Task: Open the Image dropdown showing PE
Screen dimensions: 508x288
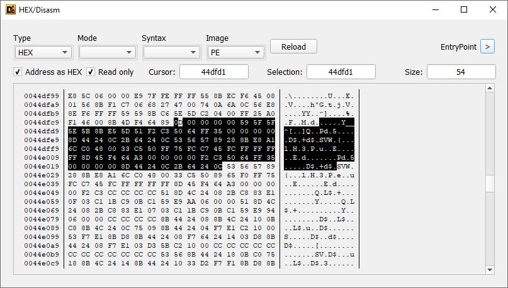Action: [x=236, y=52]
